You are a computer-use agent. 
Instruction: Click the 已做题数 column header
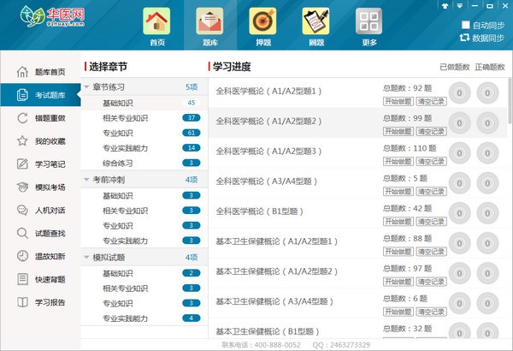click(x=455, y=67)
